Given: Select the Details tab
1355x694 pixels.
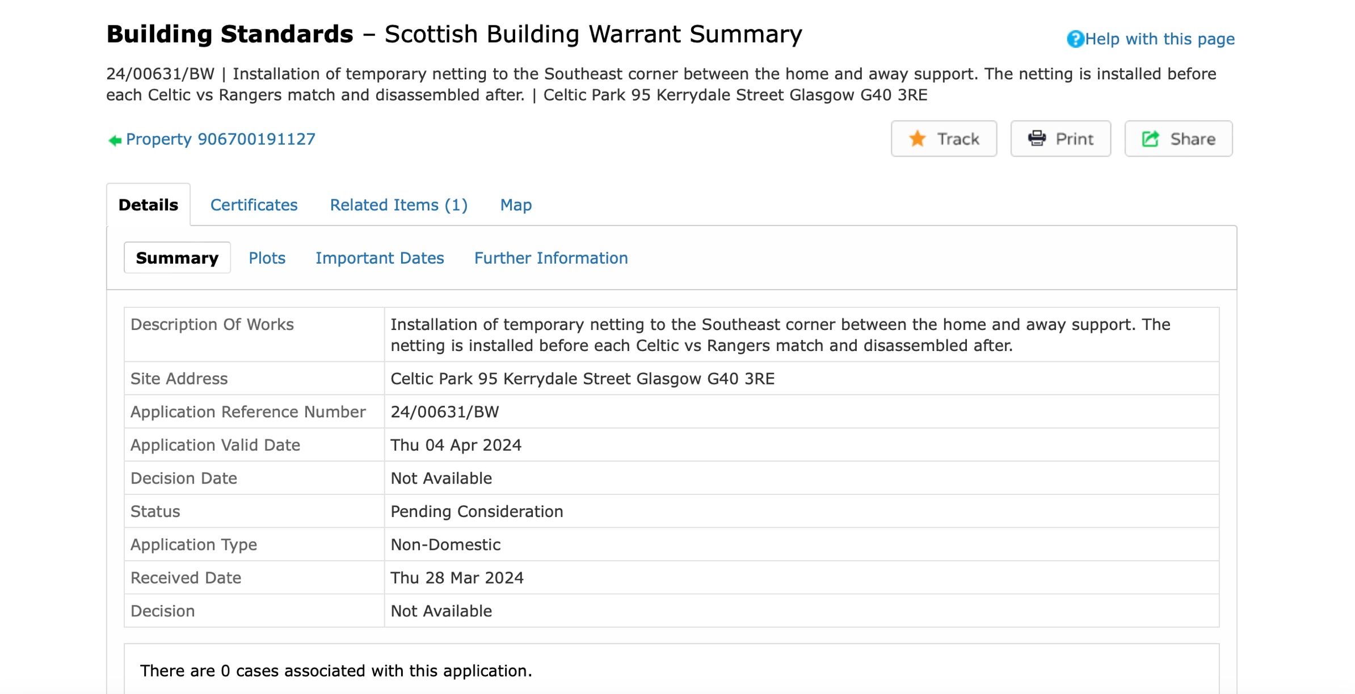Looking at the screenshot, I should [148, 205].
